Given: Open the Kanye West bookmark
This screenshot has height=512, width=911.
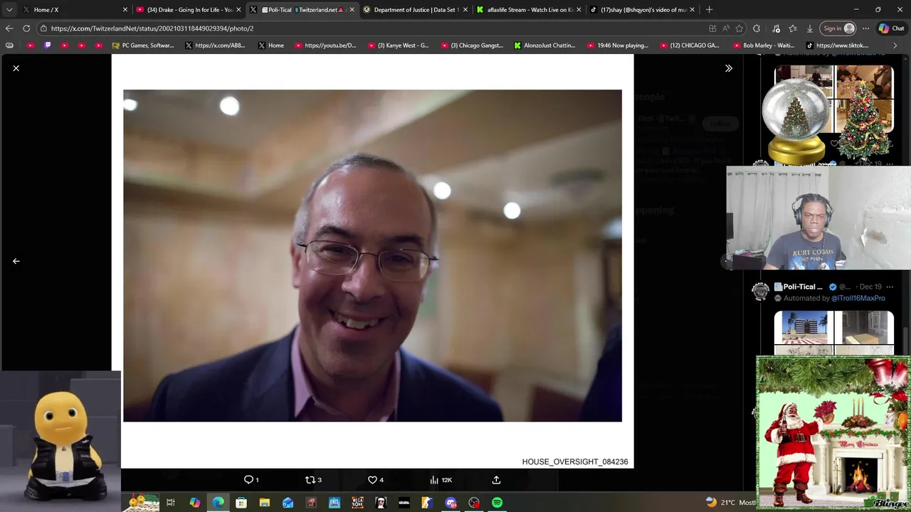Looking at the screenshot, I should [x=399, y=46].
